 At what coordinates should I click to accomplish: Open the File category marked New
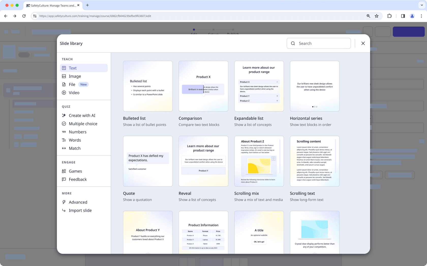[x=72, y=84]
